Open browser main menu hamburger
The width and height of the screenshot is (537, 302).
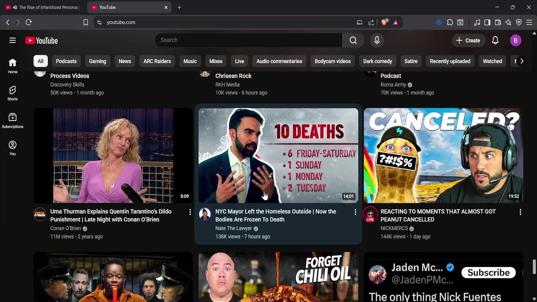click(529, 22)
